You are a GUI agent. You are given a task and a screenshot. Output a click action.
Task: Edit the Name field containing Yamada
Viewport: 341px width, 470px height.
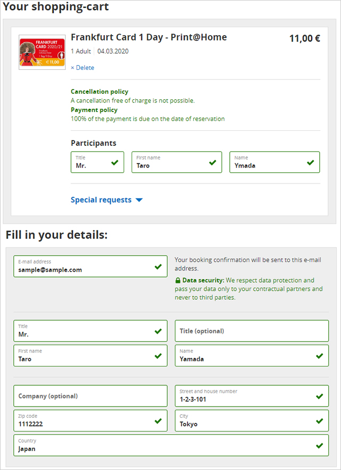pyautogui.click(x=251, y=355)
